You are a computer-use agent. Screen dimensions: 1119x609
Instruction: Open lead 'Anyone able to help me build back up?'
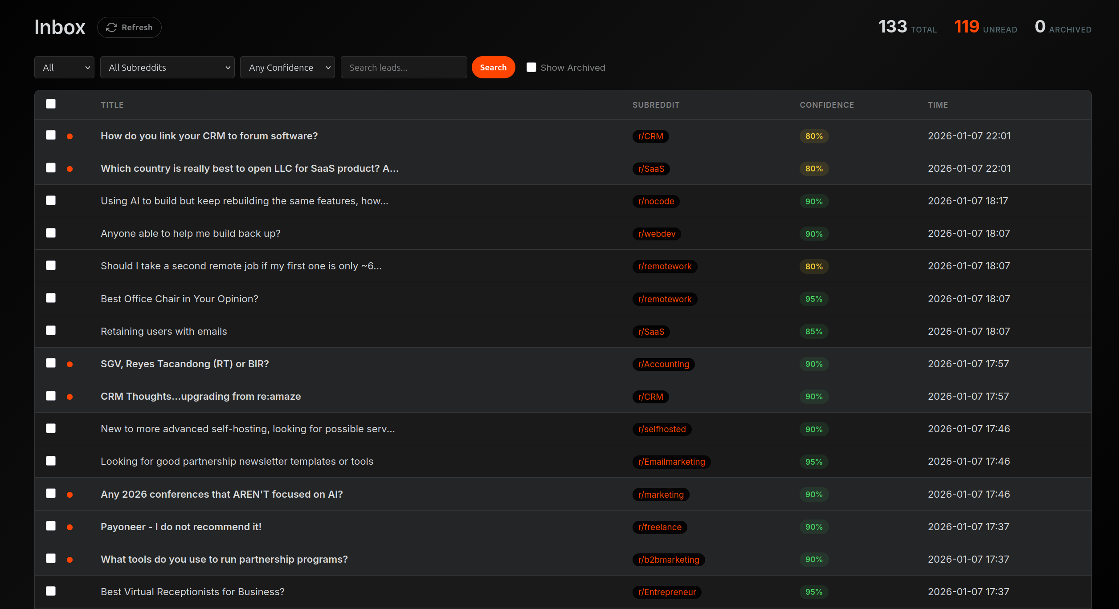tap(190, 234)
